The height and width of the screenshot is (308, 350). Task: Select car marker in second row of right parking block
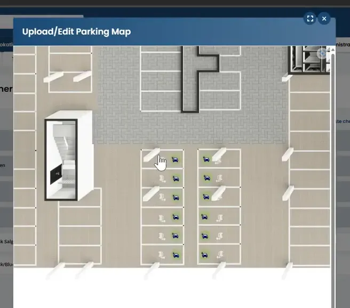point(207,178)
